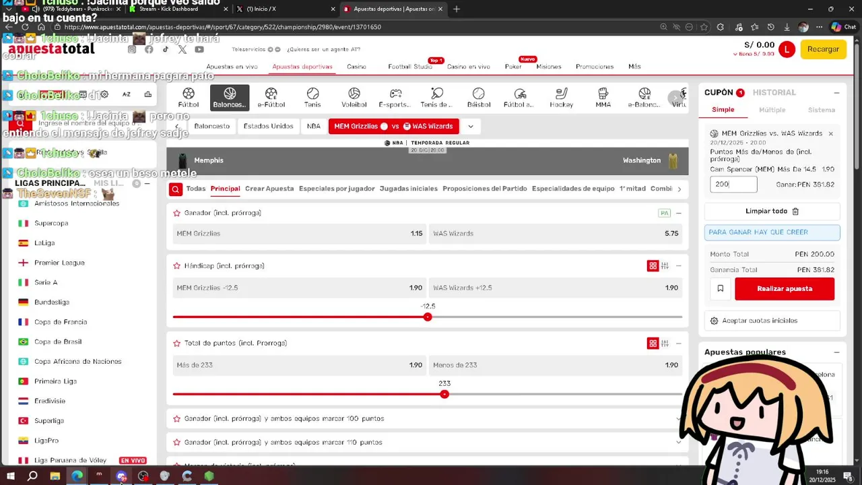This screenshot has width=862, height=485.
Task: Pick WAS Wizards 5.75 winner odds
Action: pyautogui.click(x=556, y=233)
